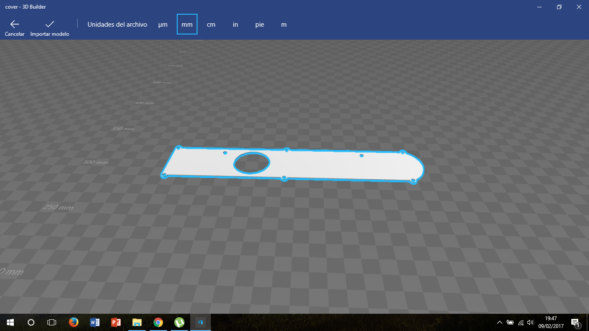Open the Action Center notifications
This screenshot has height=331, width=589.
point(575,322)
